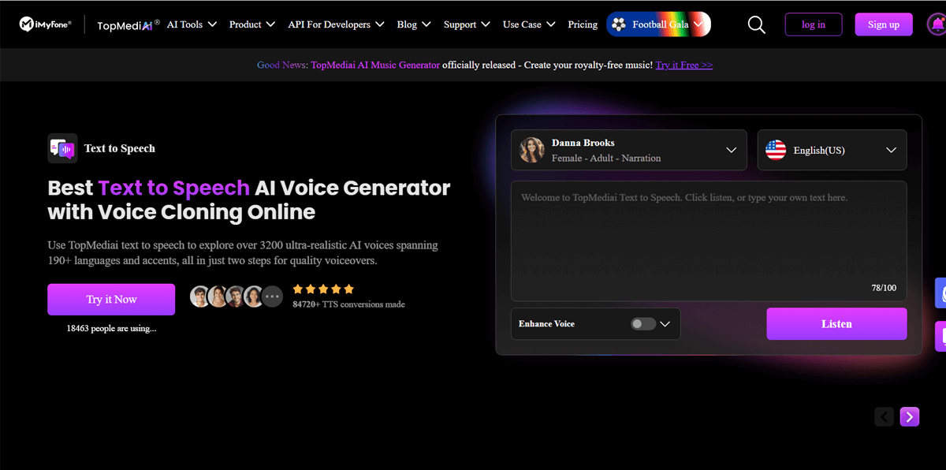Follow the Try it Free link
The height and width of the screenshot is (470, 946).
[683, 65]
